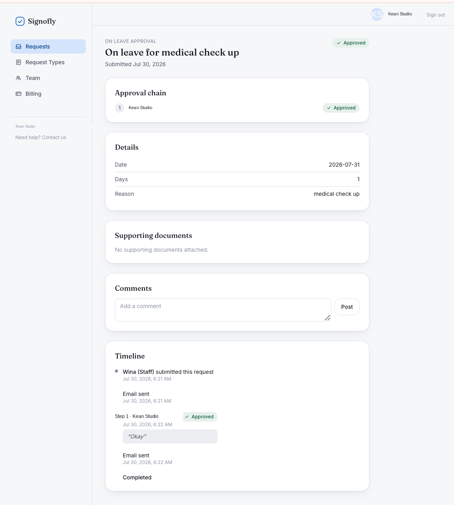Click the "On leave for medical check up" title
454x505 pixels.
pyautogui.click(x=172, y=52)
